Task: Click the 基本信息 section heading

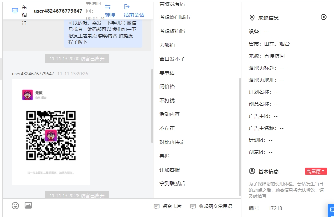Action: [268, 171]
